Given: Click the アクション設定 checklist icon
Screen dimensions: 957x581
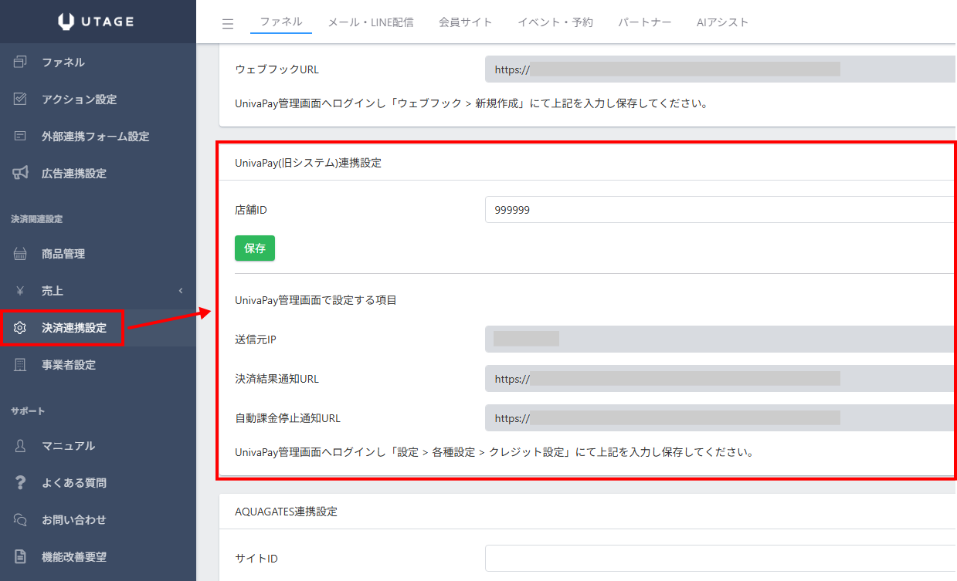Looking at the screenshot, I should 21,100.
